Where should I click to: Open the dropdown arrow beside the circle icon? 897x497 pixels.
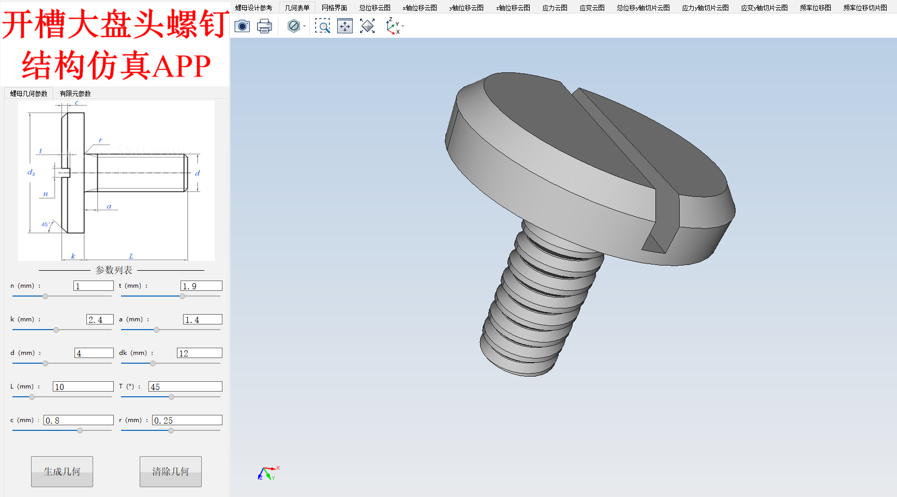(304, 26)
